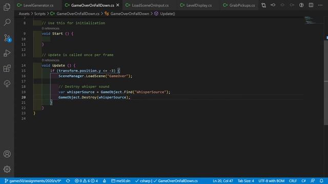Click the Run icon in editor toolbar

(x=301, y=5)
